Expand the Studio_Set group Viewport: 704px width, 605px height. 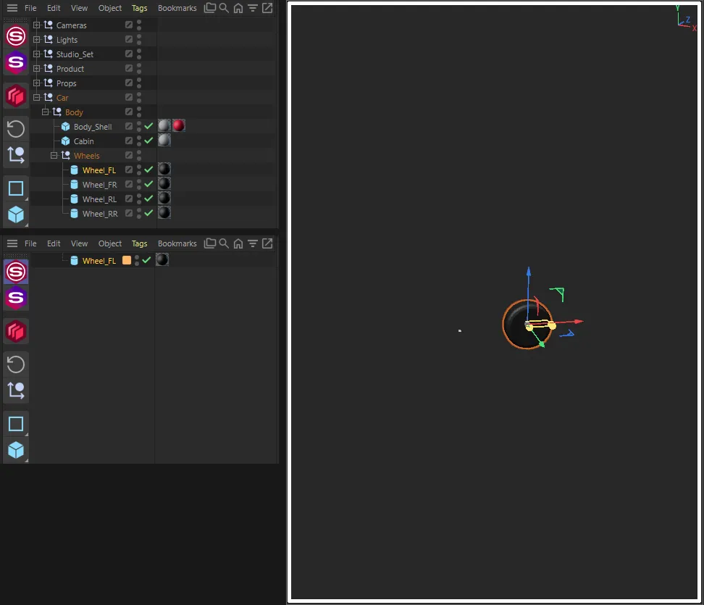click(37, 54)
